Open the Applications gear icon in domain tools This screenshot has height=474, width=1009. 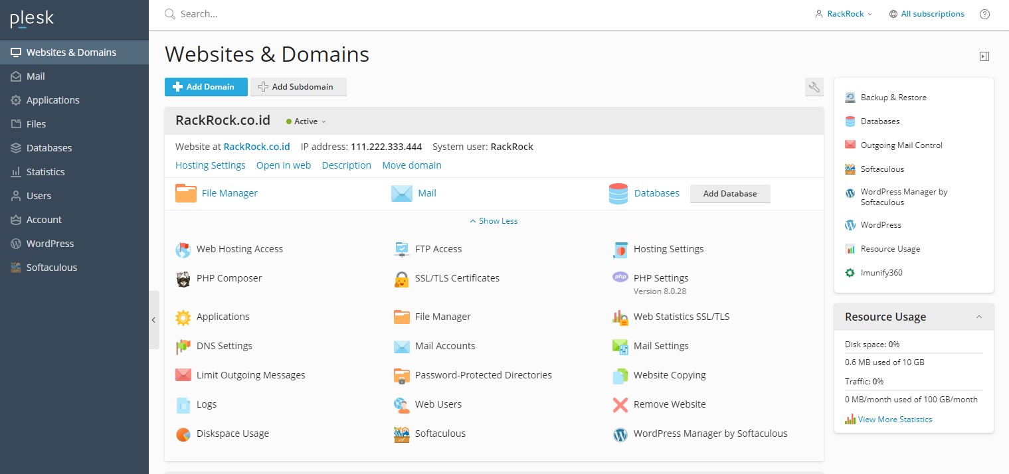coord(183,317)
